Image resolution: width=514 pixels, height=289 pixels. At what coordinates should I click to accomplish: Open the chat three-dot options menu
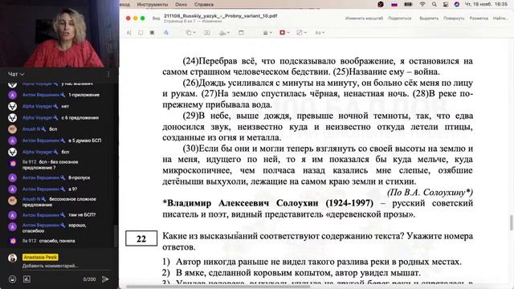point(108,75)
